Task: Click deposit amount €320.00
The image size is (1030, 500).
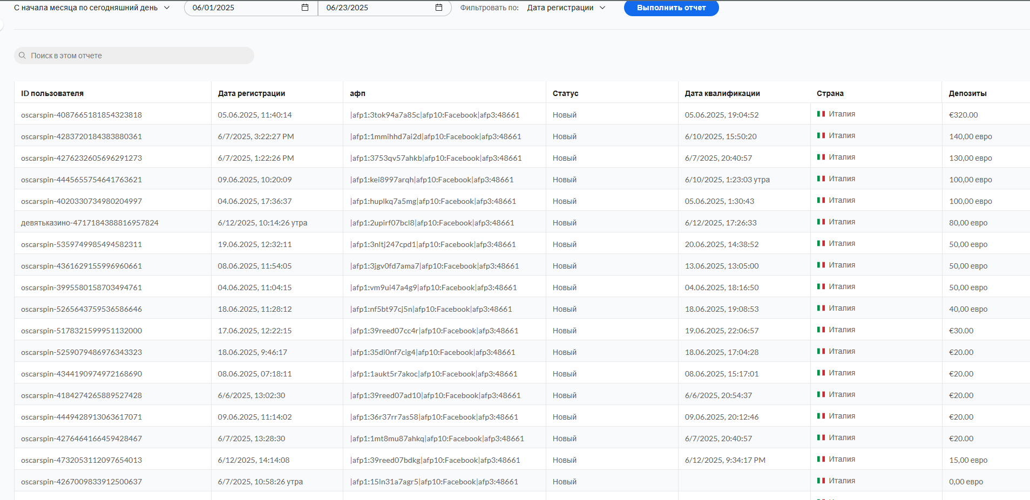Action: point(964,115)
